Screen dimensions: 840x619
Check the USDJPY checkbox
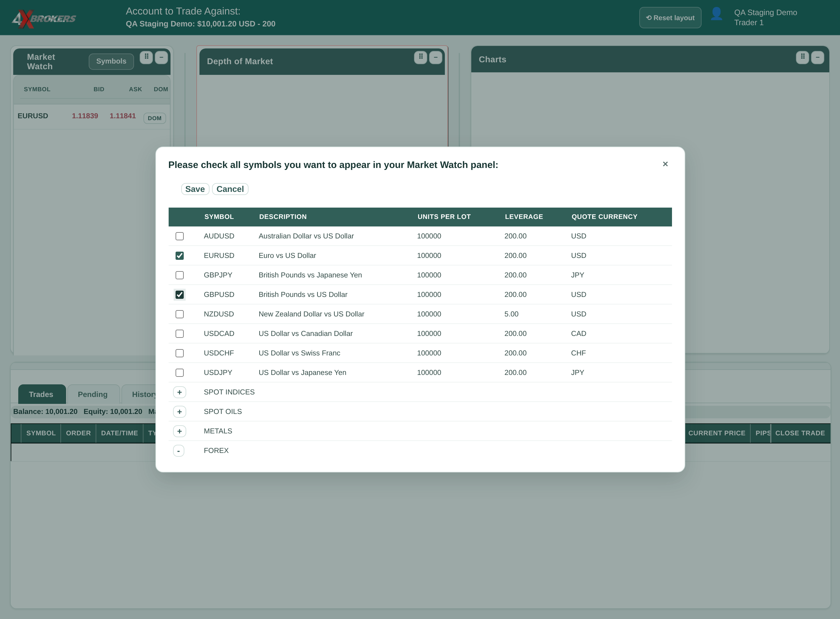click(x=180, y=372)
